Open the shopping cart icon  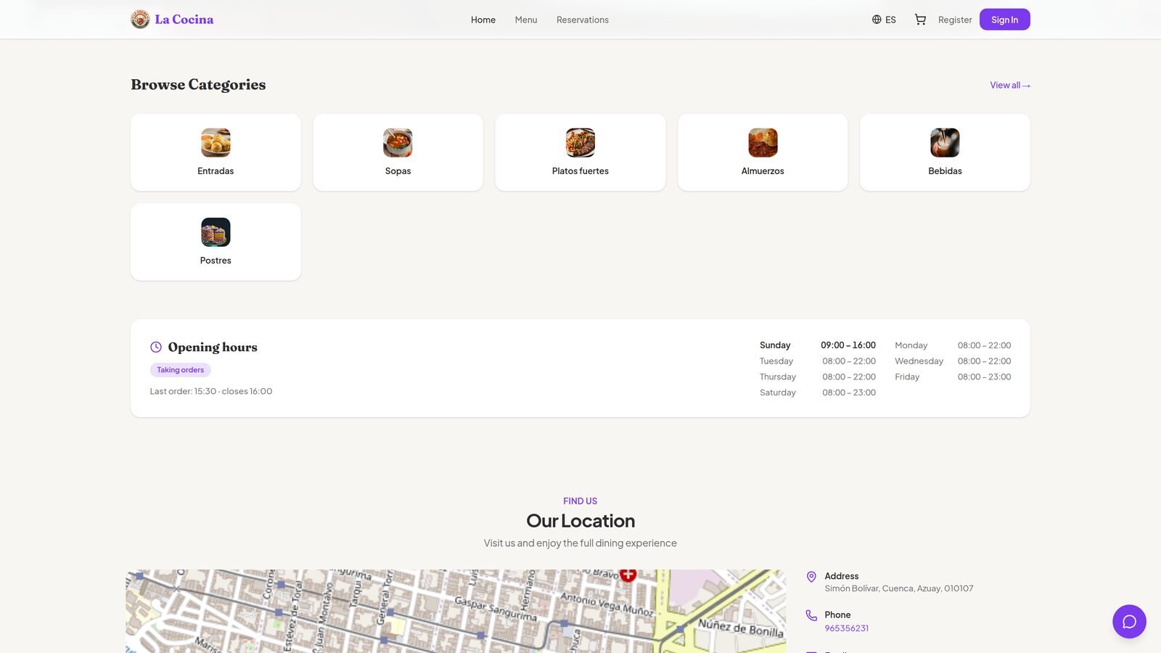coord(920,20)
